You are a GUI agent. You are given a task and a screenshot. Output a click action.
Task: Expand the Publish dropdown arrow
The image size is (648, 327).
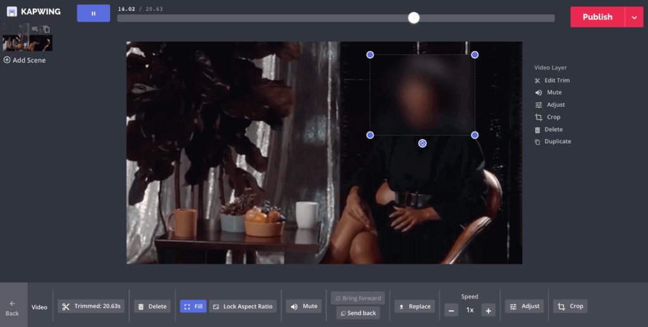click(x=634, y=17)
